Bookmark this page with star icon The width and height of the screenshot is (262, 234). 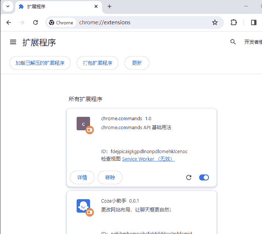[x=215, y=22]
